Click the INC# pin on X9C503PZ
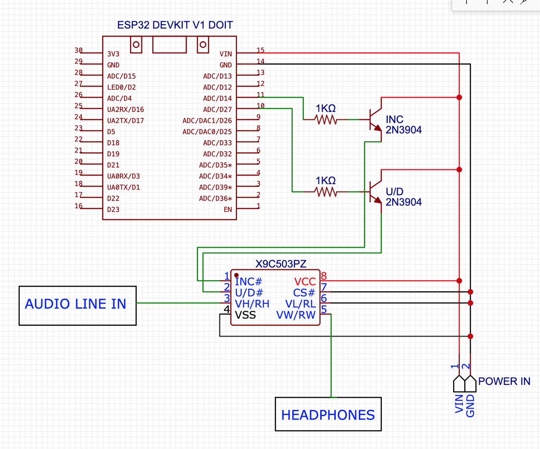540x449 pixels. pos(248,281)
